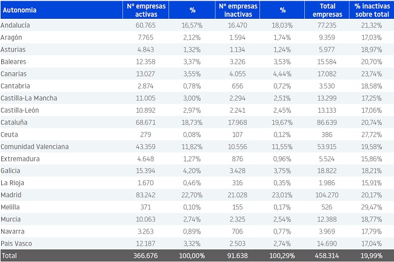Click the País Vasco row label
The image size is (394, 262).
[x=16, y=244]
